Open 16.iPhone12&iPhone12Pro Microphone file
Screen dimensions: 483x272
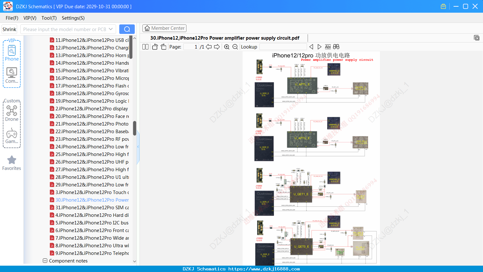click(92, 78)
